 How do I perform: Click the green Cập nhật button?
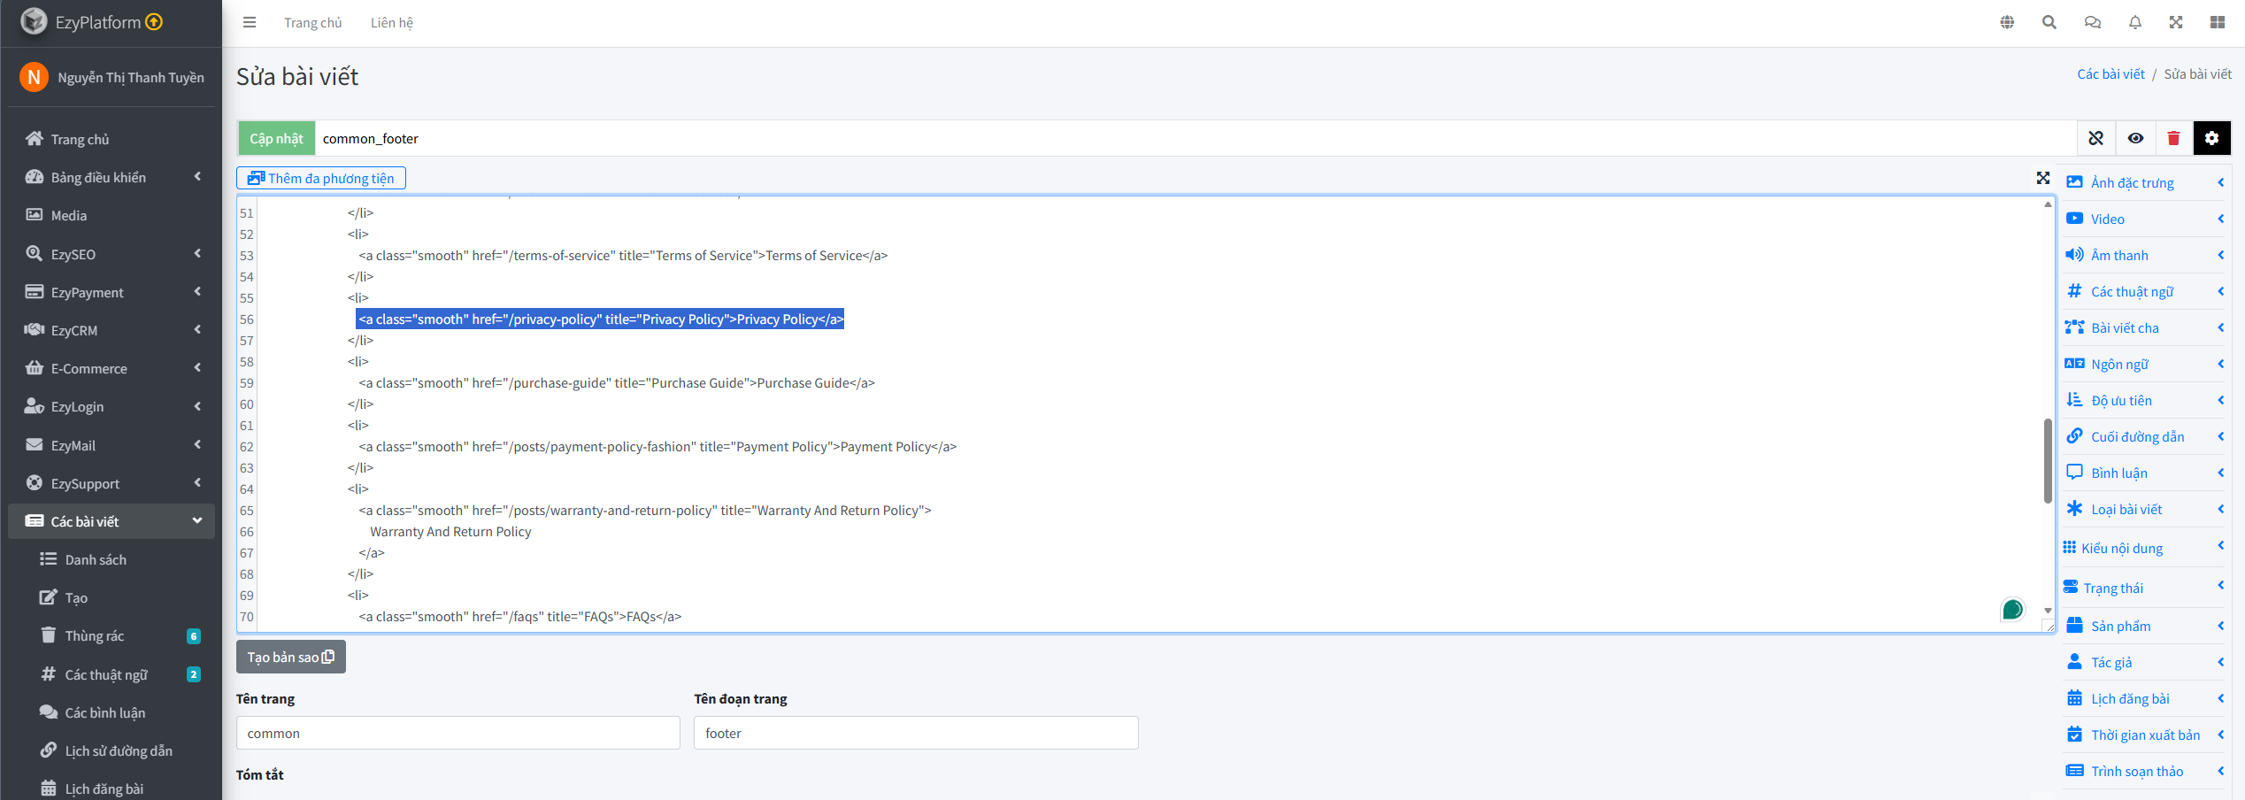tap(276, 138)
